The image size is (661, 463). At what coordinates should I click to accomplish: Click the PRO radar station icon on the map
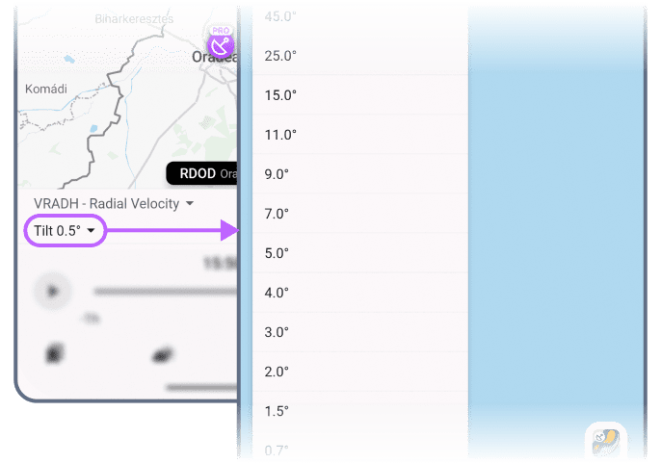point(221,45)
